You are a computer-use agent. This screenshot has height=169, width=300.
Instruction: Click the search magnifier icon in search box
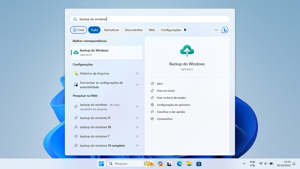pos(75,19)
